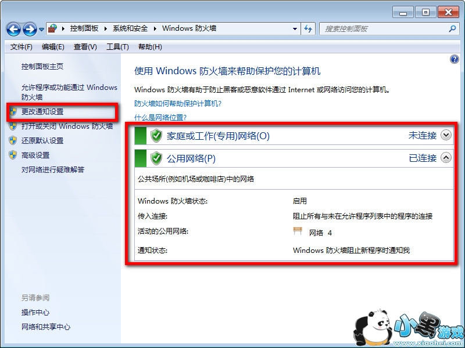Collapse the 公用网络(P) section chevron
The image size is (465, 348).
[x=446, y=157]
